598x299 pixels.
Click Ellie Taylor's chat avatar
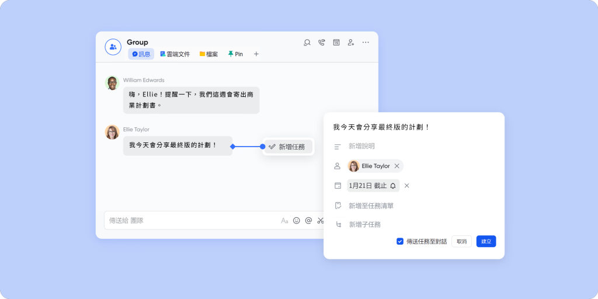coord(112,132)
